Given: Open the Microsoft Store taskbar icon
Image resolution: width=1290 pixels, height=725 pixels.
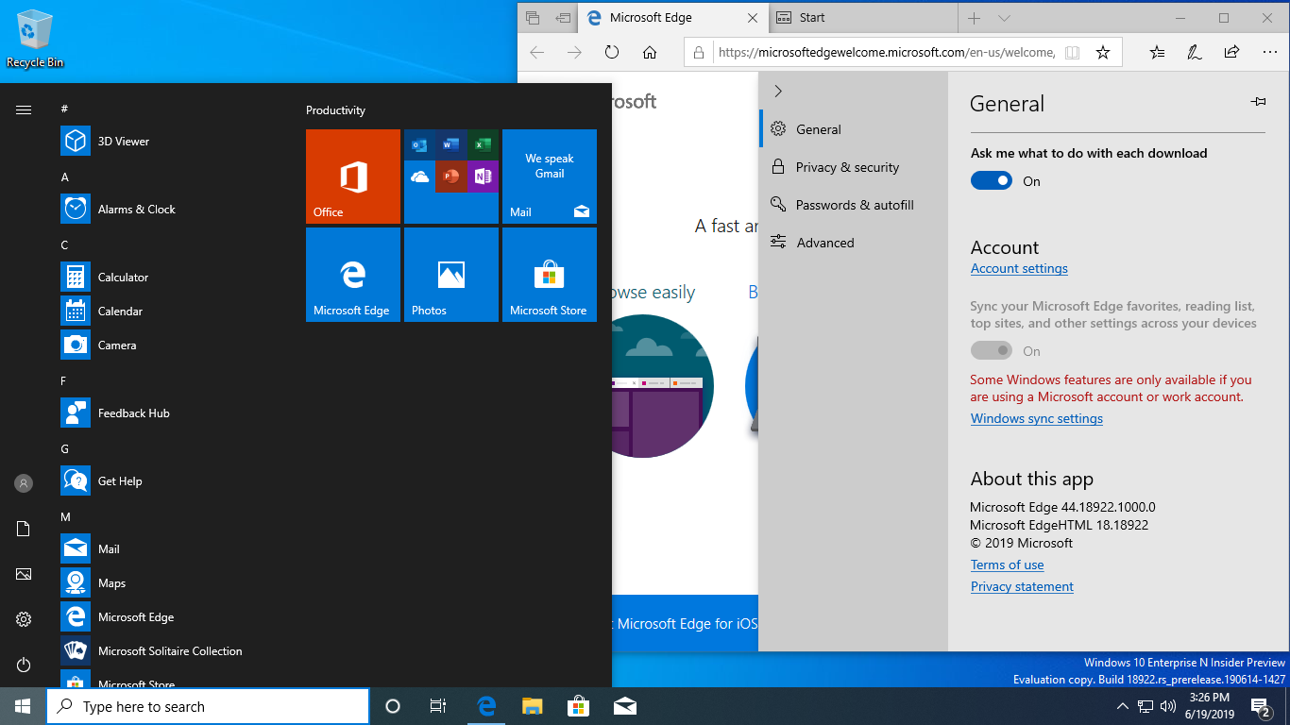Looking at the screenshot, I should pos(578,706).
